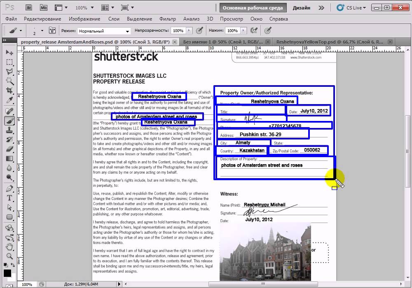Switch to the 'Дизайн' workspace
This screenshot has width=412, height=288.
[x=302, y=8]
